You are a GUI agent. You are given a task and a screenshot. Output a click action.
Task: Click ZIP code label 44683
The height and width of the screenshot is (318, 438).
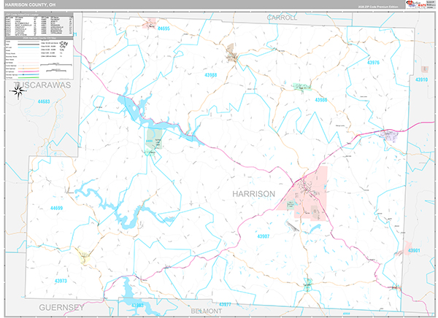tap(44, 101)
